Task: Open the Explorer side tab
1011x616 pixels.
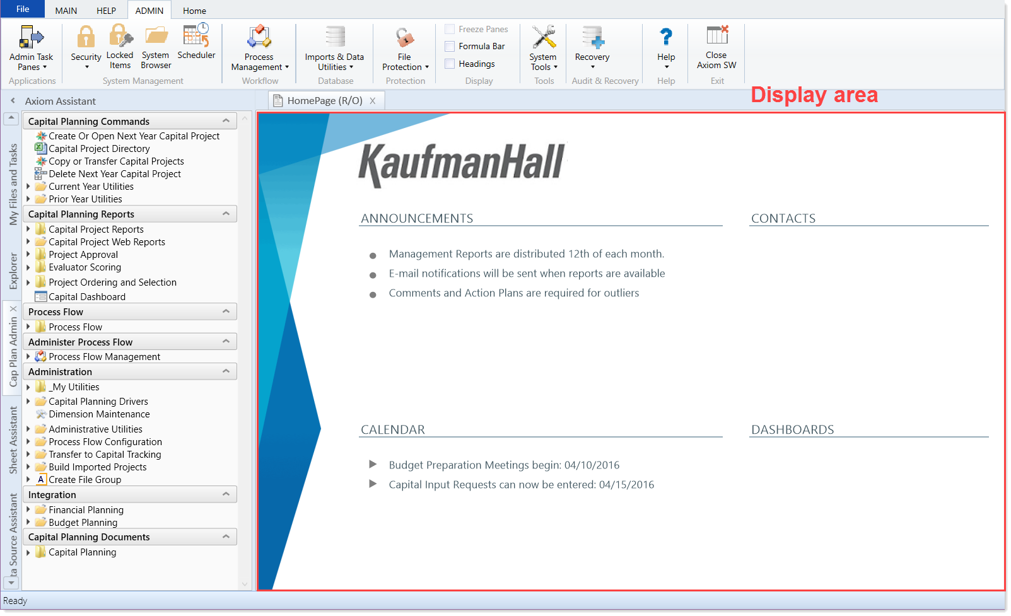Action: coord(13,271)
